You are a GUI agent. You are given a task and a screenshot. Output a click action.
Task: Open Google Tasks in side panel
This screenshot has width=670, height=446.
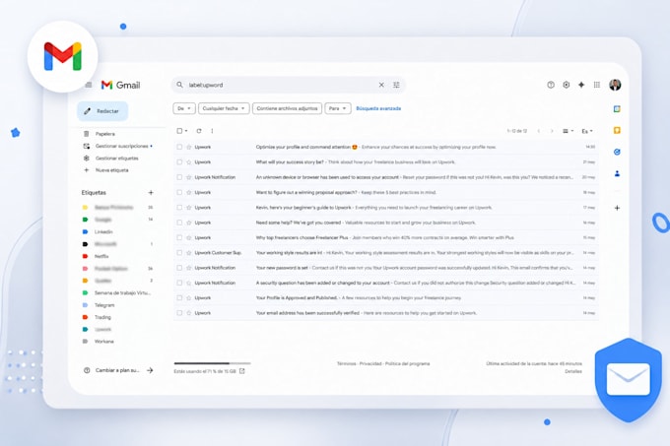coord(617,152)
